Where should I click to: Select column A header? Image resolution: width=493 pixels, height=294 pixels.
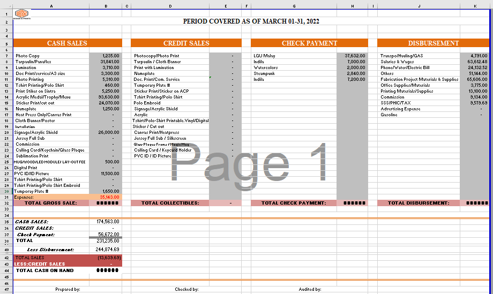tap(51, 6)
